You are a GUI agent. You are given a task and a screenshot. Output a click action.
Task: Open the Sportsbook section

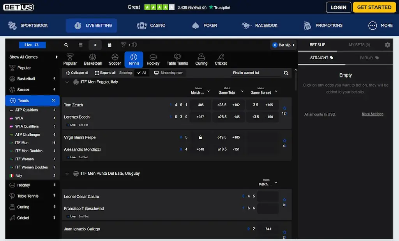tap(28, 25)
